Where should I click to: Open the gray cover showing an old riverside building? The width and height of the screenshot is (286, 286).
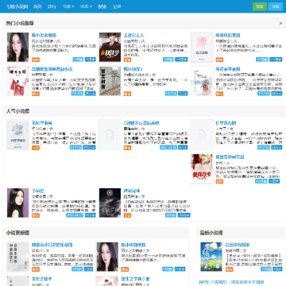tap(110, 81)
